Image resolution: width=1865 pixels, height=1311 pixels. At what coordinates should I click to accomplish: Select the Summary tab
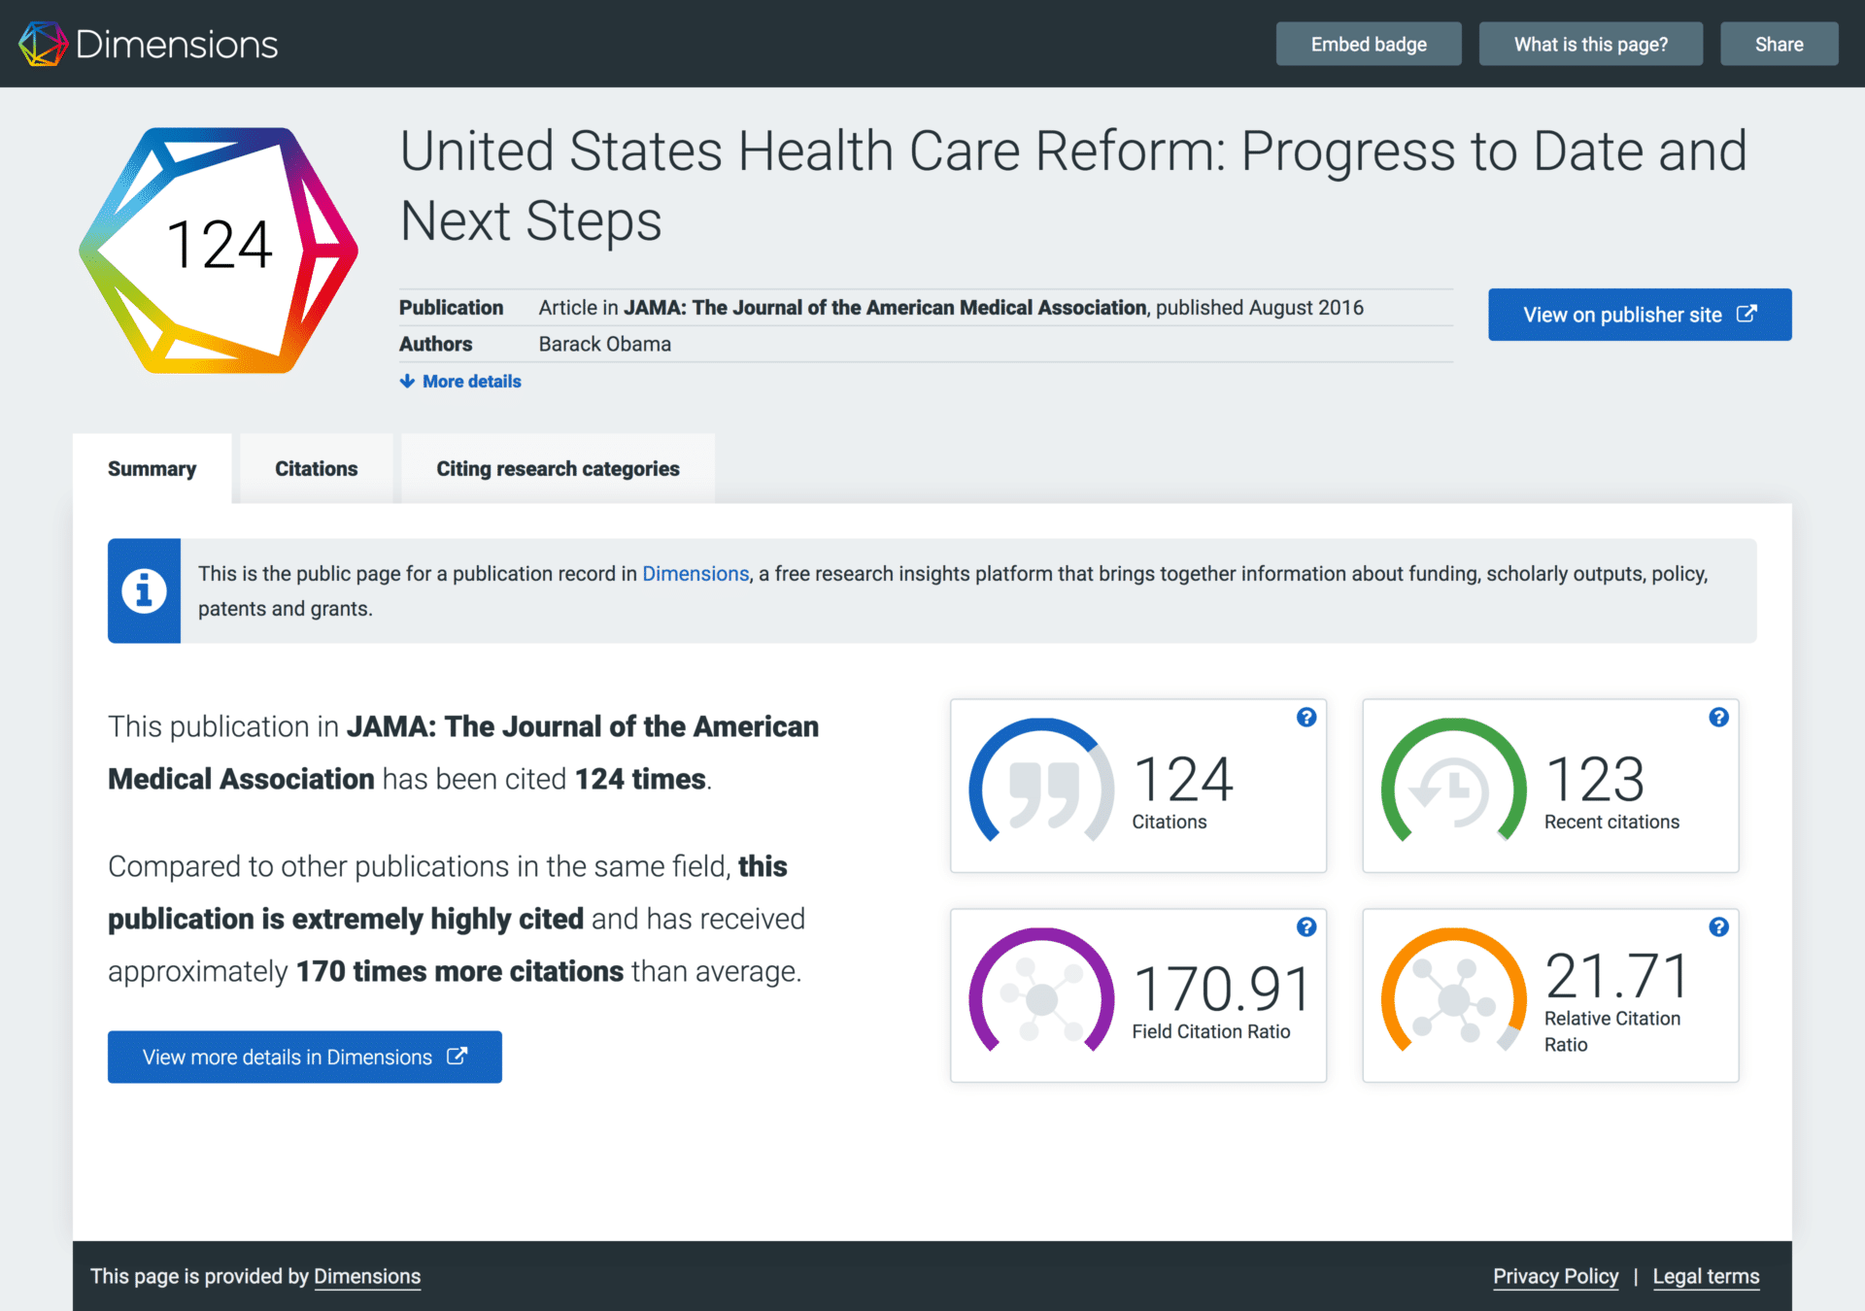[x=152, y=469]
